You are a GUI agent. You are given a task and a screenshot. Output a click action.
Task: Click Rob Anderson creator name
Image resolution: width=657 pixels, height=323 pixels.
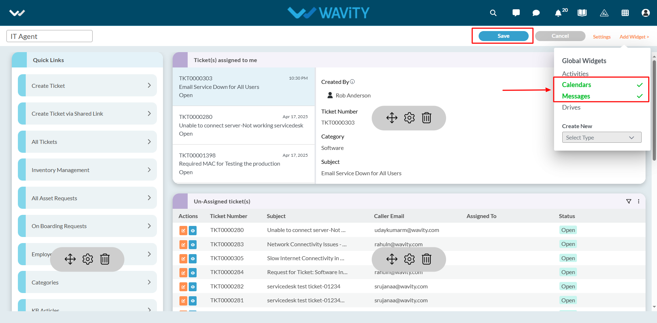pos(353,95)
